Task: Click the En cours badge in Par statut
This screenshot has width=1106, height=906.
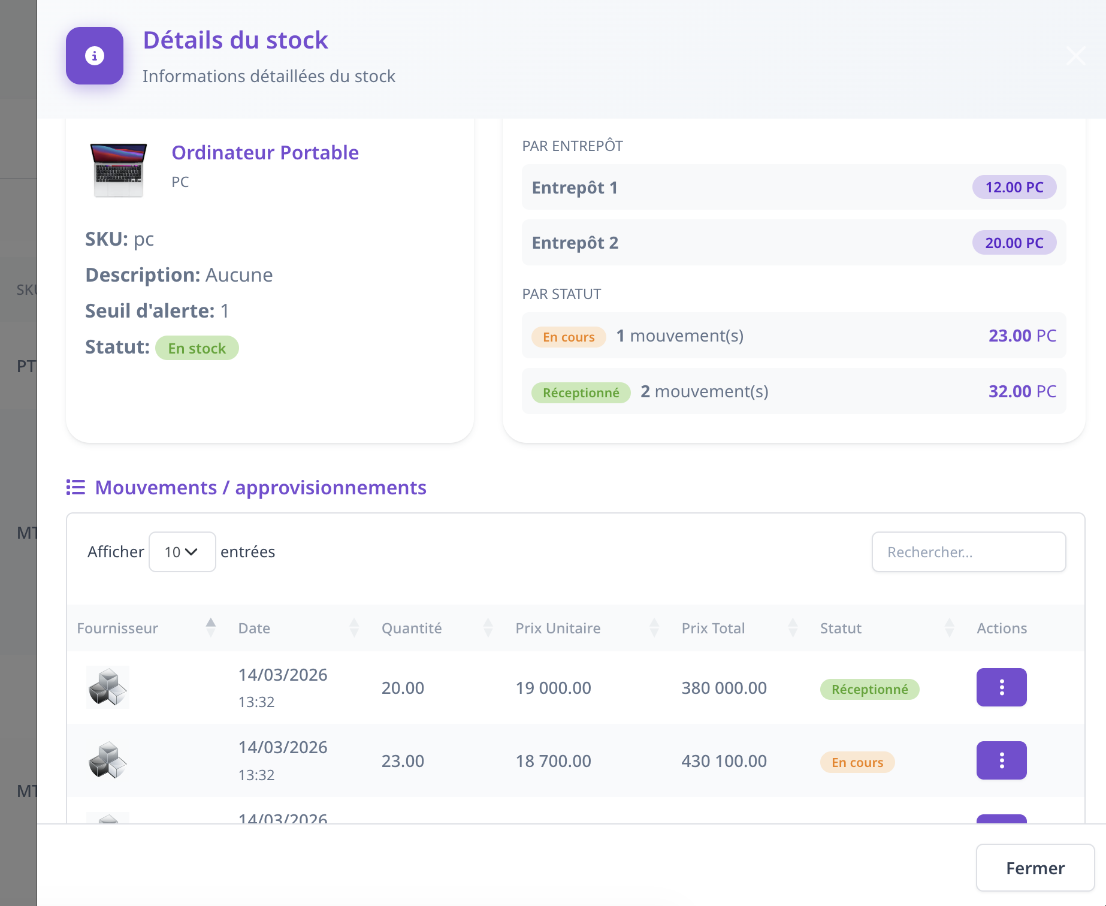Action: (x=569, y=337)
